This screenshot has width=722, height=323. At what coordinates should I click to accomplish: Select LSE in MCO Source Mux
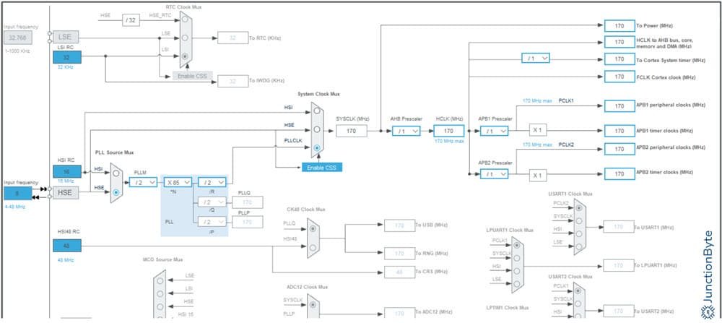coord(160,280)
